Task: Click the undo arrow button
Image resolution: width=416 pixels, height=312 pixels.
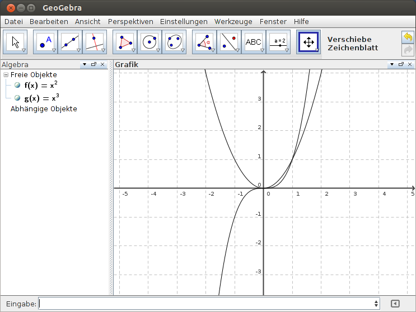Action: click(x=408, y=37)
